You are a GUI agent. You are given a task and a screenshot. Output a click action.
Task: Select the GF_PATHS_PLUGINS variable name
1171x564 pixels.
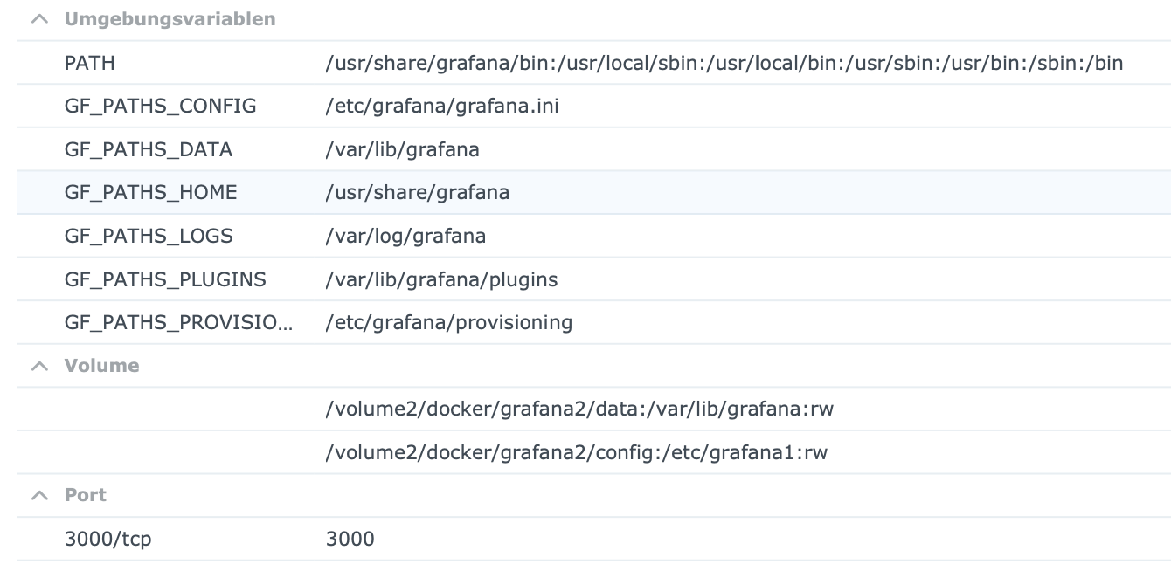point(165,279)
